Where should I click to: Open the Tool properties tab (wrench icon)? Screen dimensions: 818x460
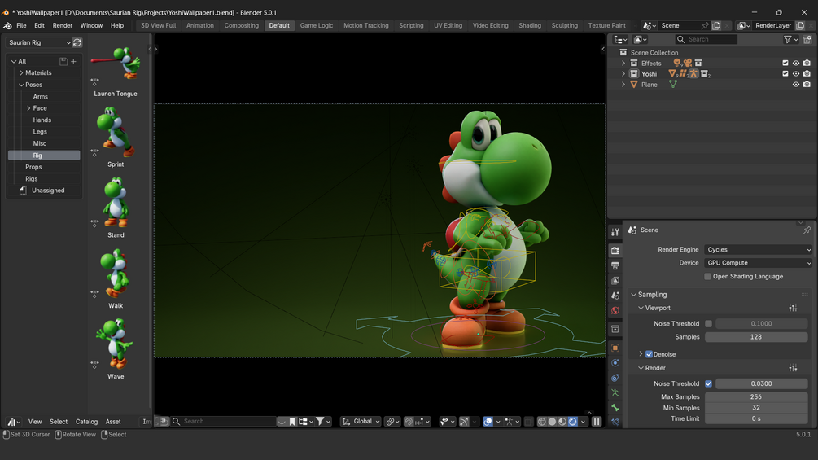615,233
